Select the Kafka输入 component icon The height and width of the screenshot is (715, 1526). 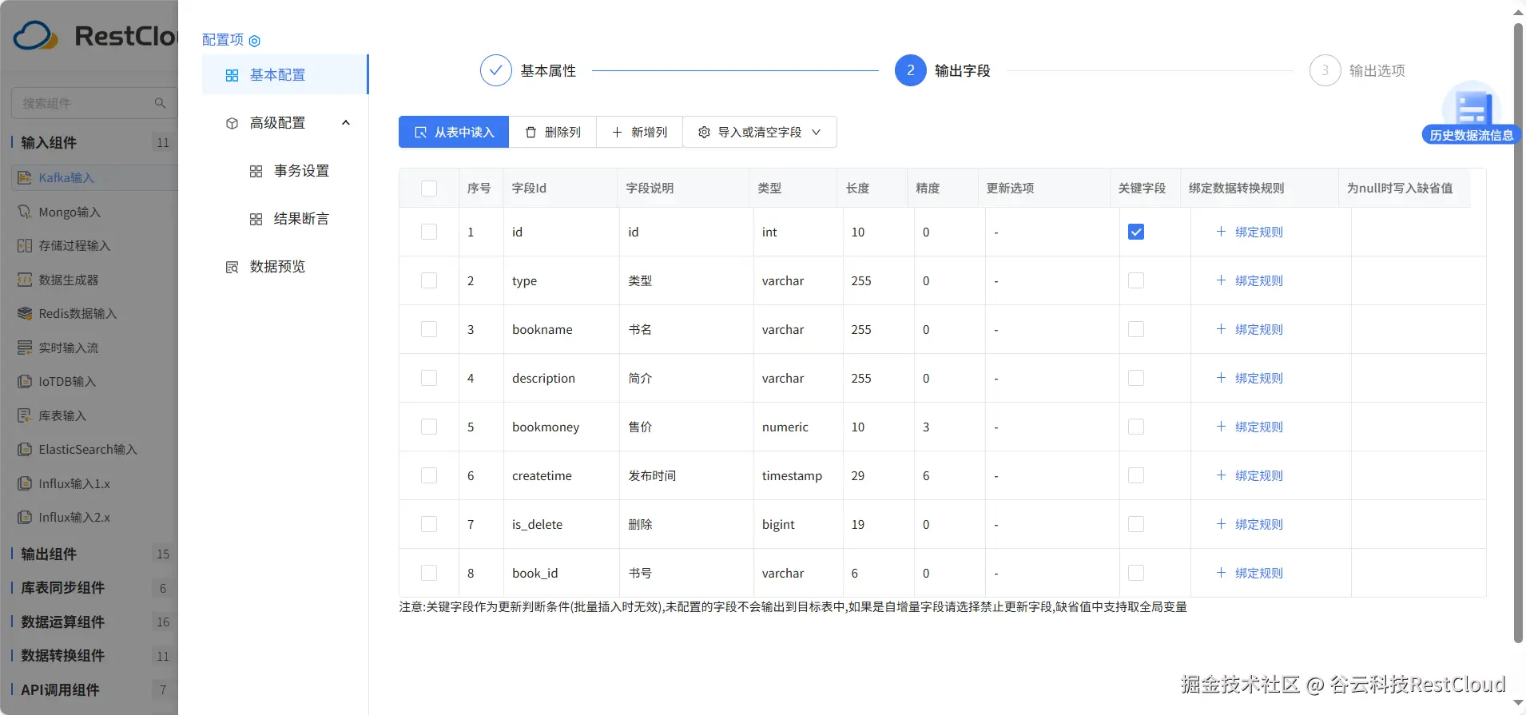tap(25, 177)
